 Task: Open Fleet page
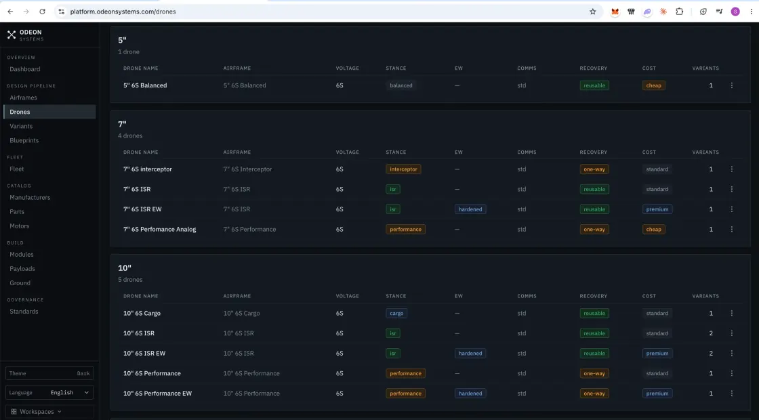tap(16, 169)
